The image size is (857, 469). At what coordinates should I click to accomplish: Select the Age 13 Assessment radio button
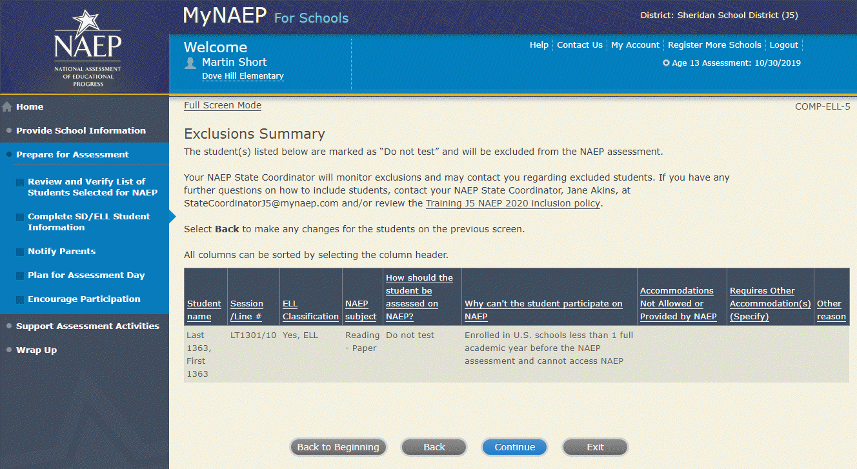point(666,63)
